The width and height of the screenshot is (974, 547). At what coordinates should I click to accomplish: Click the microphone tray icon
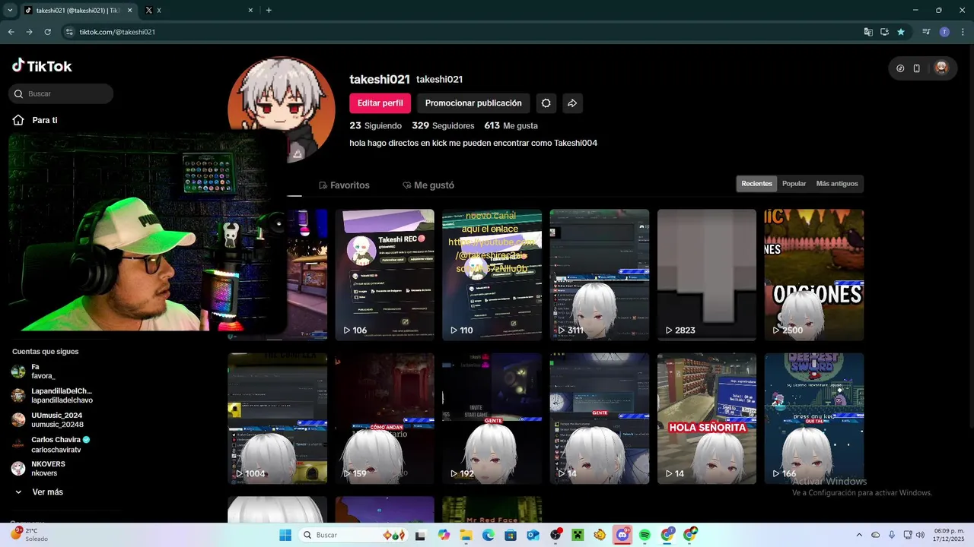892,535
